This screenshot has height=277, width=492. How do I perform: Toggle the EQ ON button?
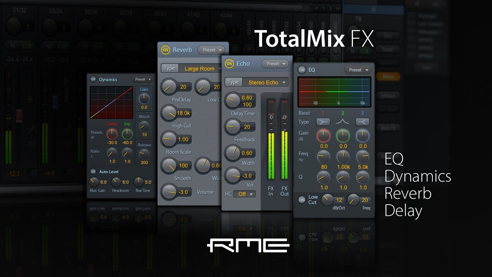[x=302, y=70]
